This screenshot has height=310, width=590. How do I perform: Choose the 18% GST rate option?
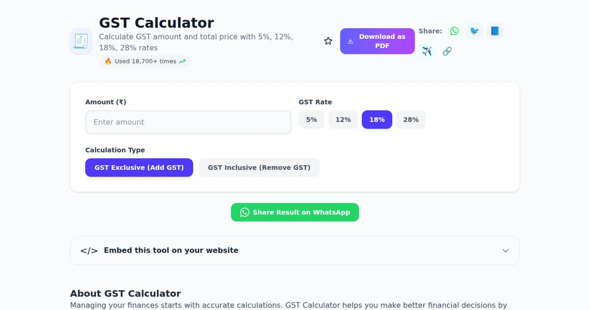pyautogui.click(x=377, y=120)
